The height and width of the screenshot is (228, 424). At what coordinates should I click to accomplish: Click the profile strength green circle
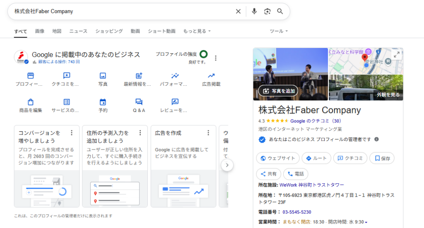[x=204, y=54]
